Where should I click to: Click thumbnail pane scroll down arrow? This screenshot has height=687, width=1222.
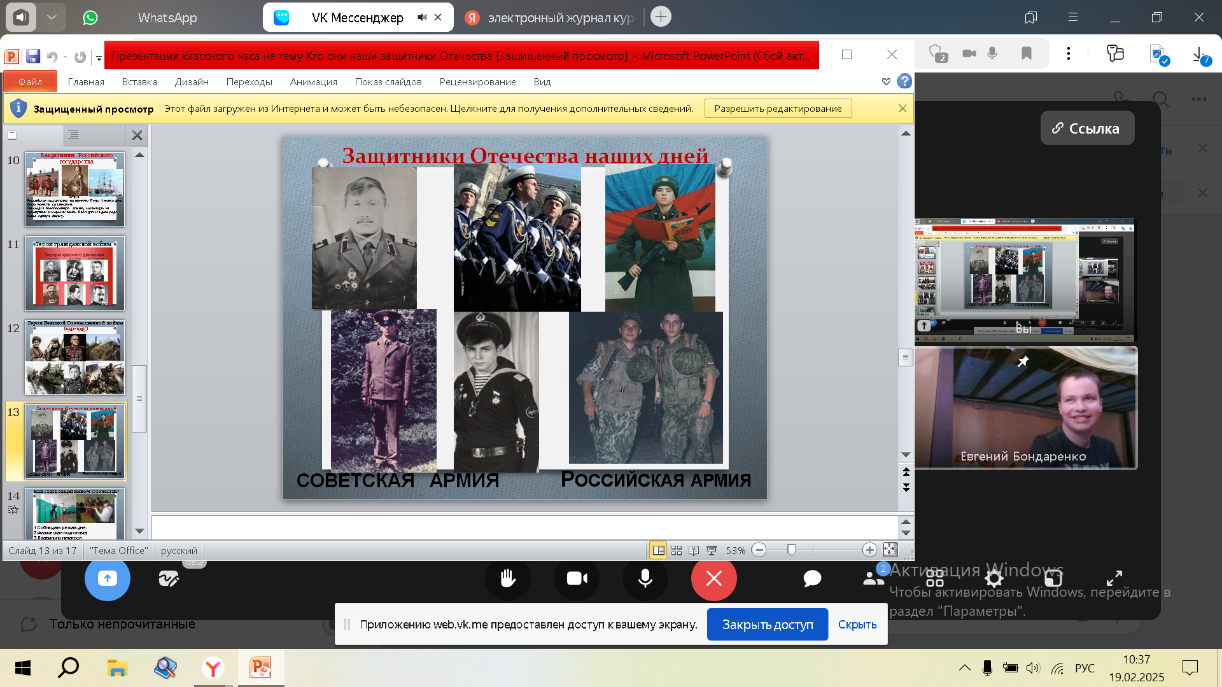[x=140, y=531]
